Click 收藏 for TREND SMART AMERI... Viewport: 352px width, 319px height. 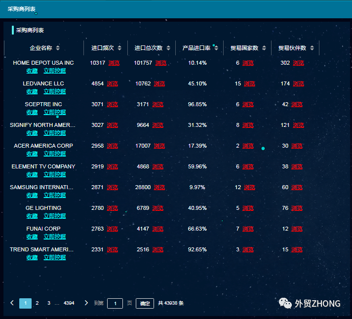click(x=32, y=257)
